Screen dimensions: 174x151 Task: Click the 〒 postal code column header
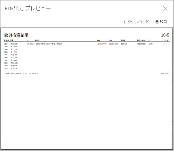coord(27,40)
